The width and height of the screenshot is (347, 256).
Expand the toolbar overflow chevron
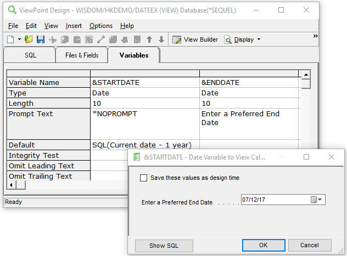pos(315,36)
